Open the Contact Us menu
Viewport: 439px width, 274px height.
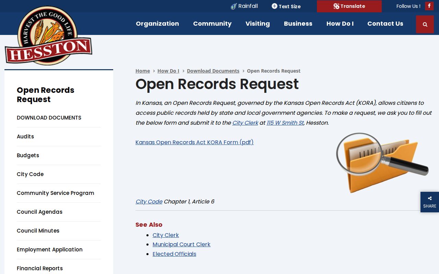(385, 24)
